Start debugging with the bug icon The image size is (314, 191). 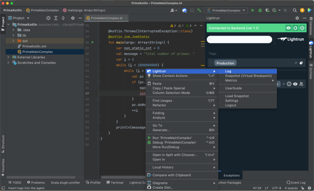[x=260, y=10]
